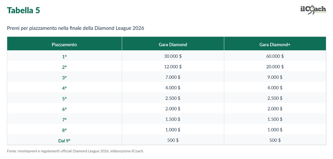Screen dimensions: 333x159
Task: Select the Tabella 5 heading
Action: pos(24,10)
